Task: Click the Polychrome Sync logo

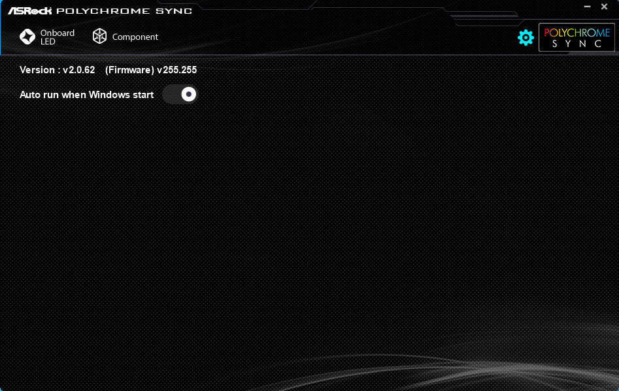Action: 577,37
